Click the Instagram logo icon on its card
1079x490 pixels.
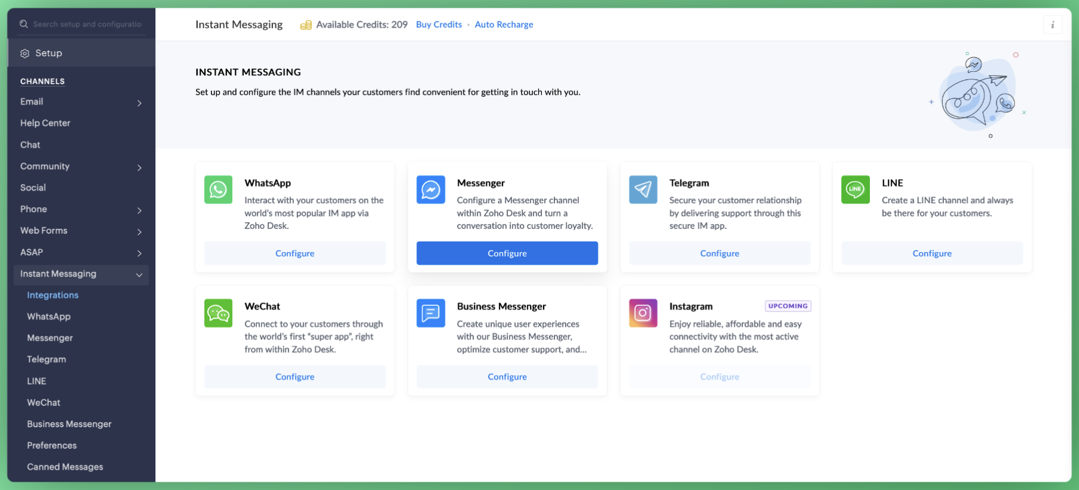(643, 313)
